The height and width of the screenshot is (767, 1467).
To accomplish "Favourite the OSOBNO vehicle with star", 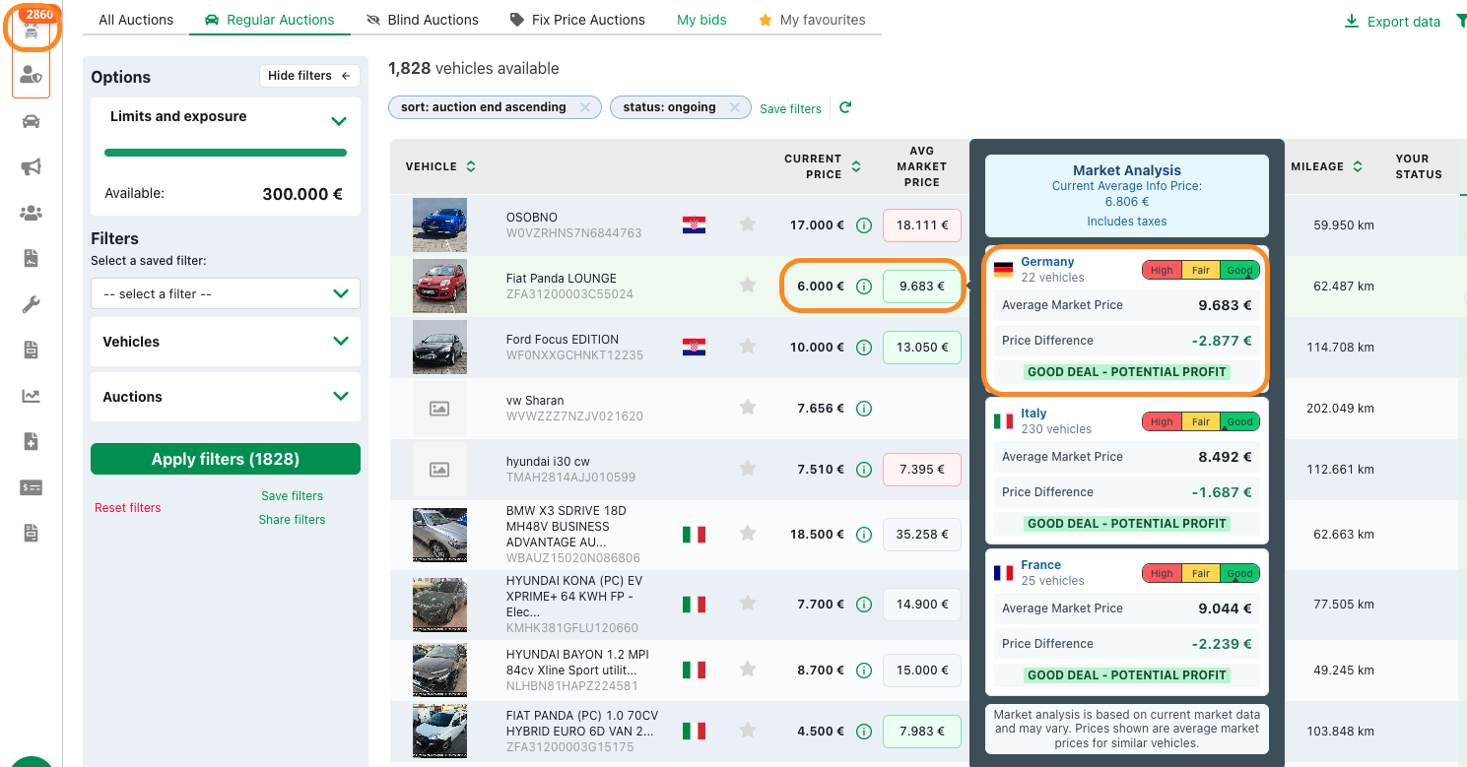I will point(748,224).
